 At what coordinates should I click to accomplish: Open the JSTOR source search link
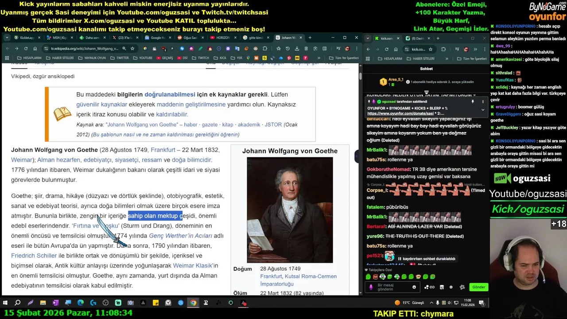273,125
